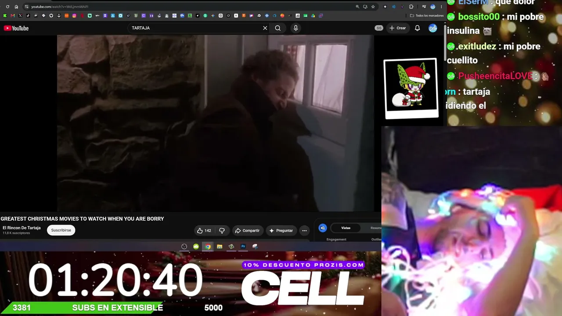Click the video player area
The height and width of the screenshot is (316, 562).
click(x=215, y=123)
